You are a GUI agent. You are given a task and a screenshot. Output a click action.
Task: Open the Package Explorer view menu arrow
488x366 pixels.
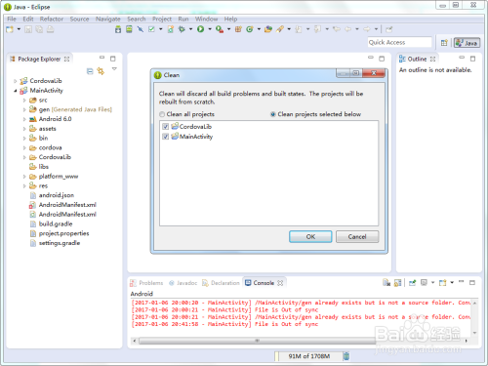coord(114,69)
